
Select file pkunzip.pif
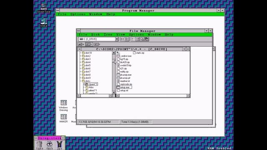point(124,78)
